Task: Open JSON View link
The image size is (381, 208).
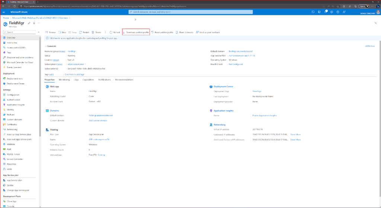Action: (x=370, y=46)
